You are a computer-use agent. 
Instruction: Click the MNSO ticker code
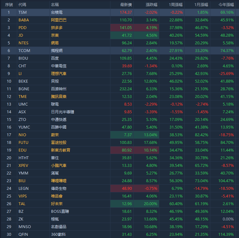[x=25, y=227]
